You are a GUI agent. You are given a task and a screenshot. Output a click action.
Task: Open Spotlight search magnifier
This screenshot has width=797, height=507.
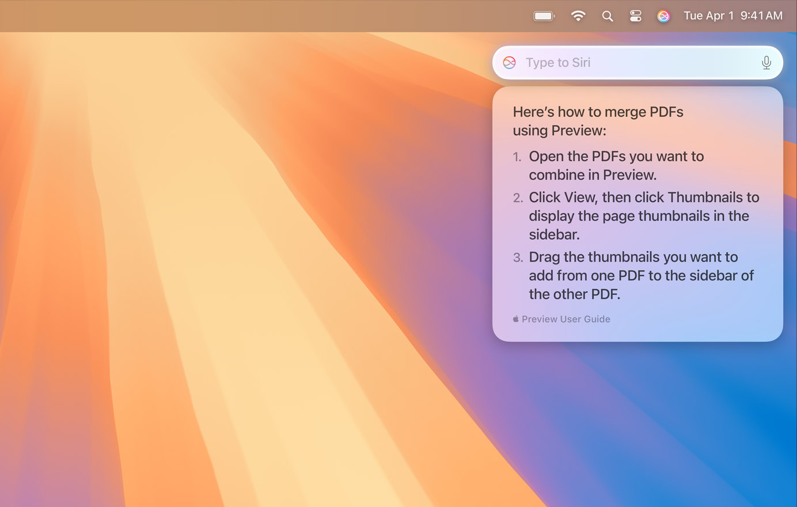pos(608,16)
